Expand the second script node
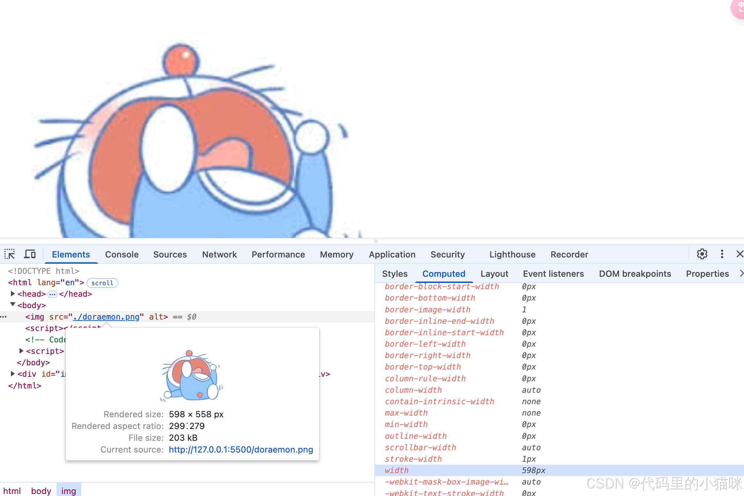This screenshot has width=744, height=496. point(21,351)
